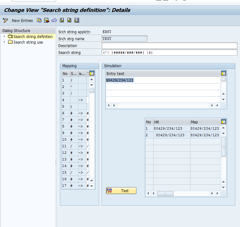240x227 pixels.
Task: Click Hit table left-side scroll left arrow
Action: (x=148, y=193)
